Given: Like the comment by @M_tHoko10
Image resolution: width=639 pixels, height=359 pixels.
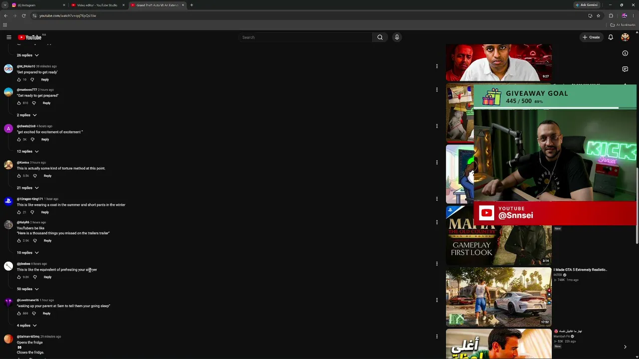Looking at the screenshot, I should [x=19, y=80].
